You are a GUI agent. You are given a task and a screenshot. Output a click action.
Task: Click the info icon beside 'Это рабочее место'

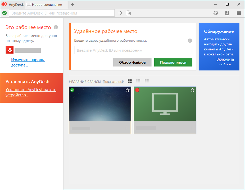(56, 27)
